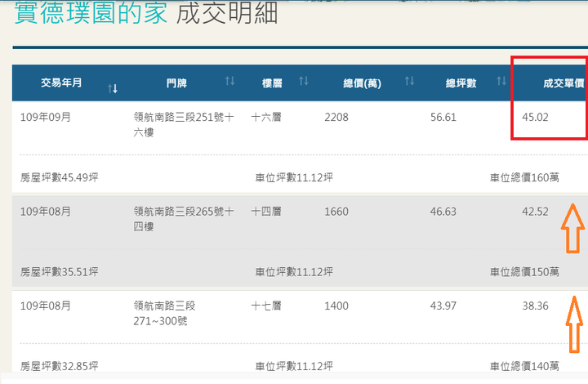Click the 門牌 column header
Viewport: 588px width, 384px height.
[176, 83]
